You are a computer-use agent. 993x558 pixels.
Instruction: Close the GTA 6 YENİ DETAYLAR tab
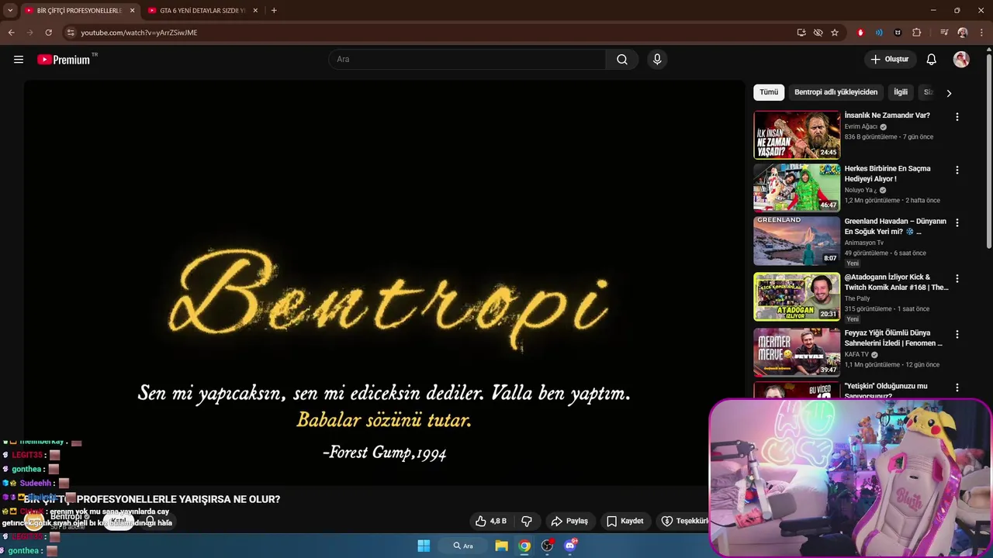coord(255,11)
